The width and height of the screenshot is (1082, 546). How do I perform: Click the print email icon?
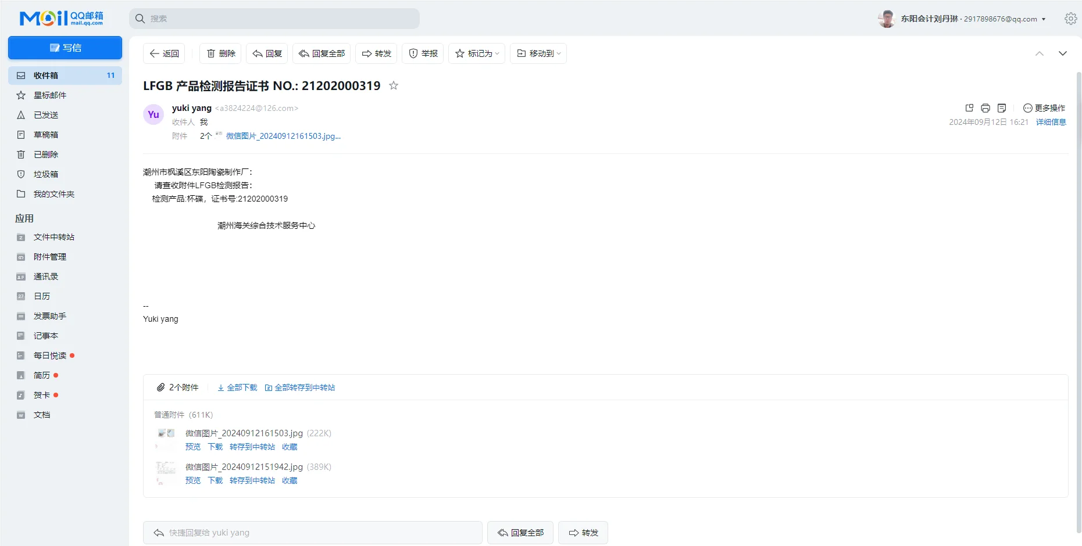click(x=985, y=108)
